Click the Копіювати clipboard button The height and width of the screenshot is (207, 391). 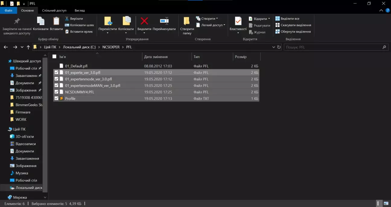pyautogui.click(x=40, y=24)
